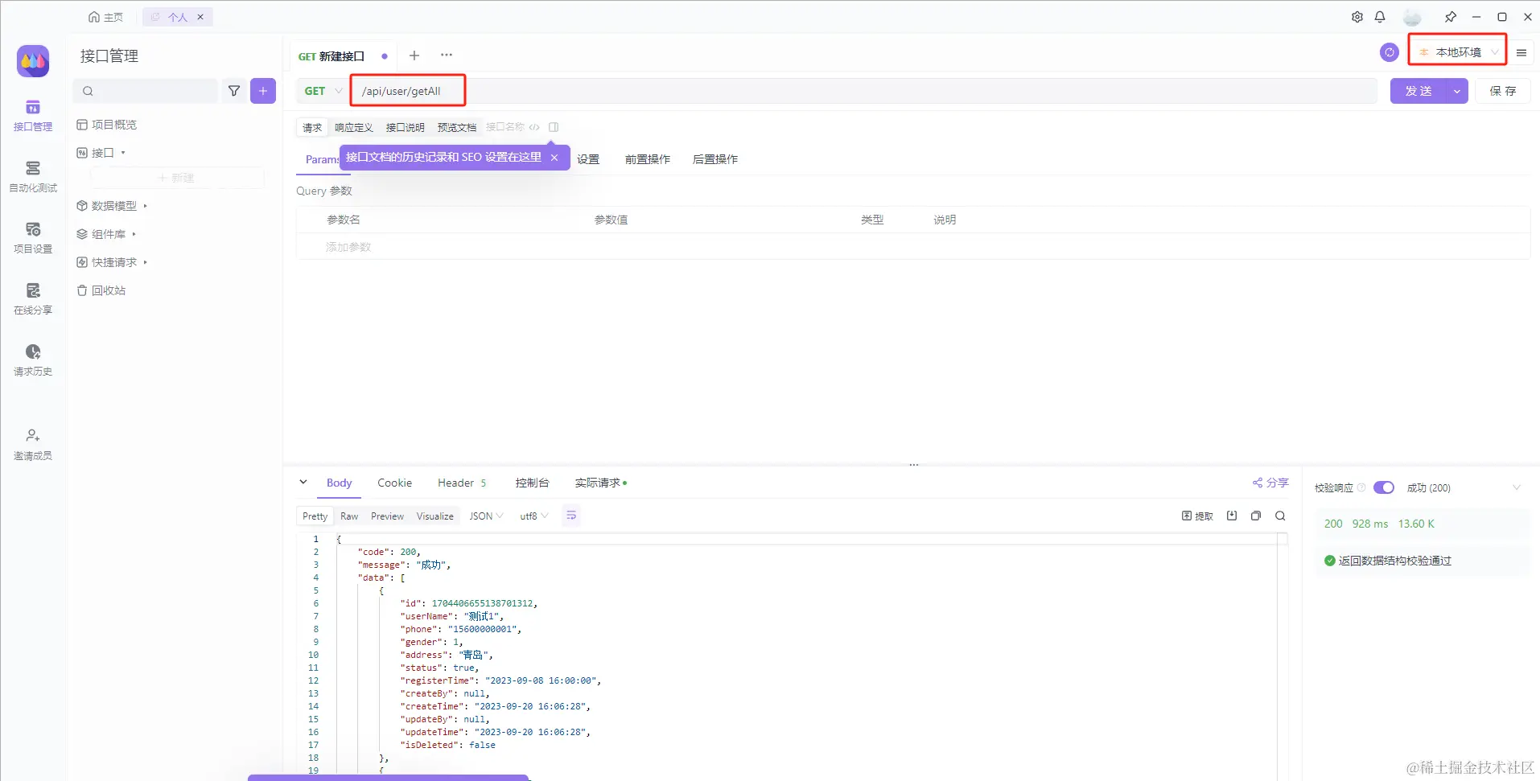Open the 实际请求 response tab
Image resolution: width=1540 pixels, height=781 pixels.
(601, 483)
